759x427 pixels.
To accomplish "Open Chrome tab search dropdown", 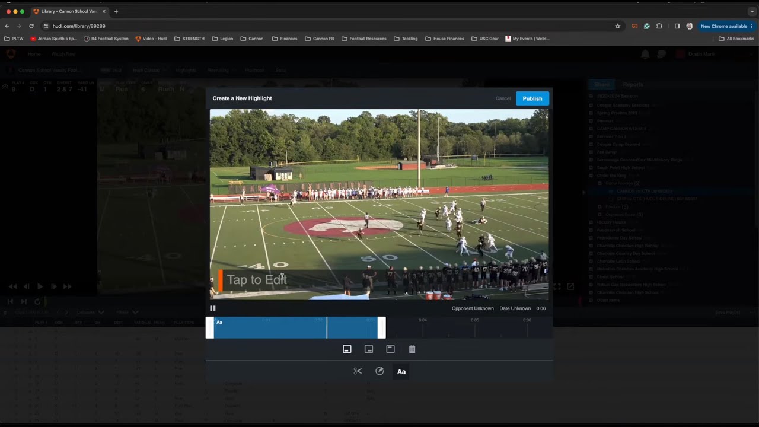I will coord(752,11).
